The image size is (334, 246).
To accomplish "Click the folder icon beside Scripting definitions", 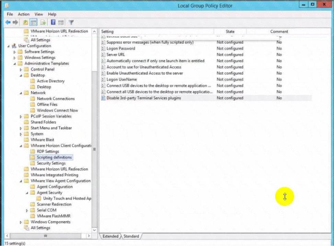I will coord(33,157).
